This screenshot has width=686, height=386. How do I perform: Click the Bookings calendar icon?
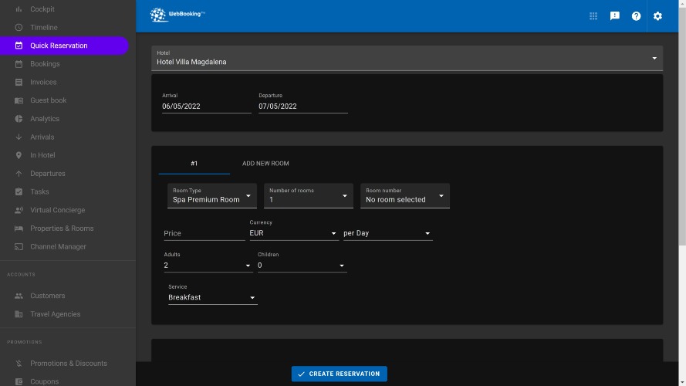[19, 64]
